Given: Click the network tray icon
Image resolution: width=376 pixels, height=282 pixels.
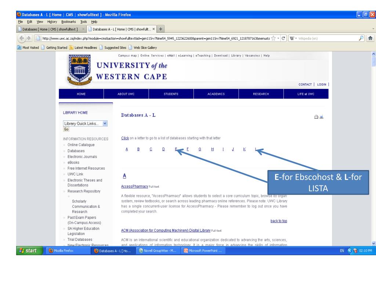Looking at the screenshot, I should click(355, 250).
